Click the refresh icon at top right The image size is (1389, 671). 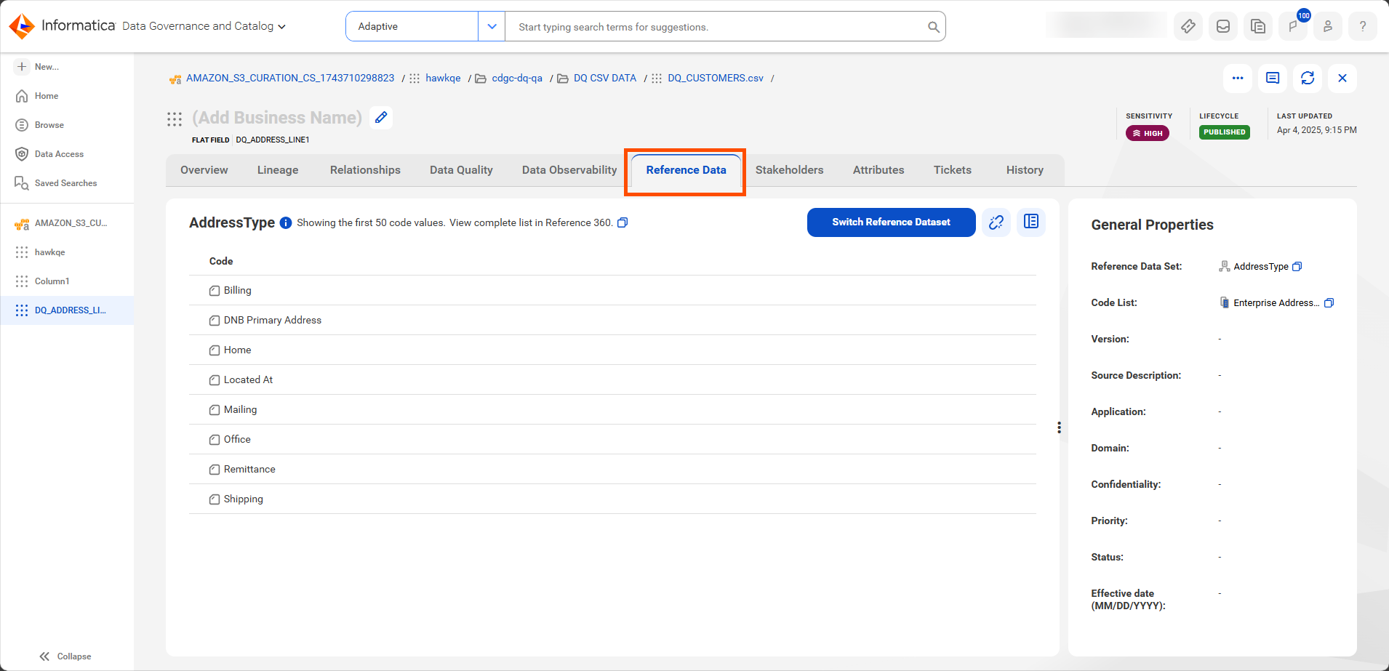pyautogui.click(x=1308, y=78)
